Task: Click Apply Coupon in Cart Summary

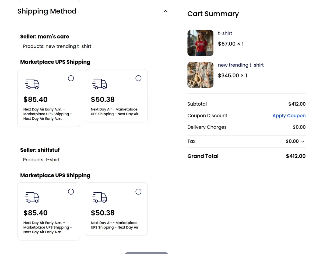Action: (289, 116)
